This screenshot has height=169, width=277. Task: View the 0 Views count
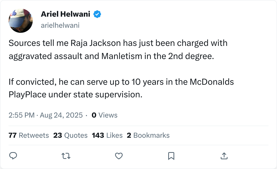[x=105, y=115]
